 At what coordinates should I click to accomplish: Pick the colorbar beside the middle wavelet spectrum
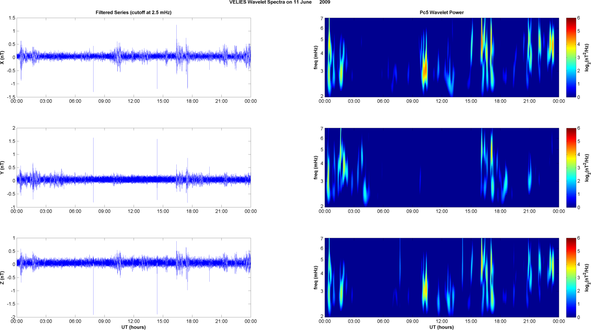click(571, 168)
